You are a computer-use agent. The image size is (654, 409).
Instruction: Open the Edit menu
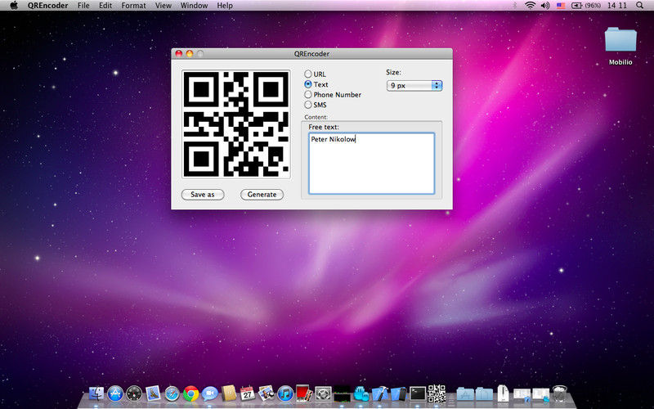tap(105, 6)
